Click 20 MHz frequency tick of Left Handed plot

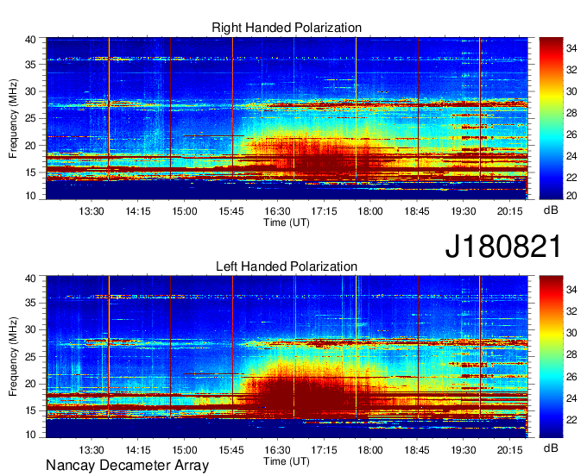(x=30, y=384)
